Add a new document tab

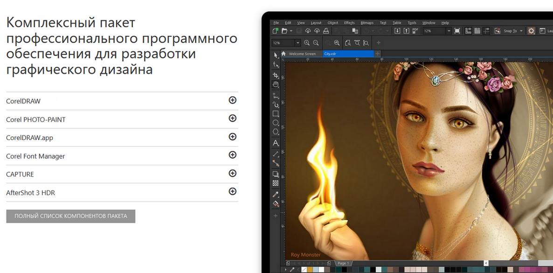pyautogui.click(x=378, y=54)
